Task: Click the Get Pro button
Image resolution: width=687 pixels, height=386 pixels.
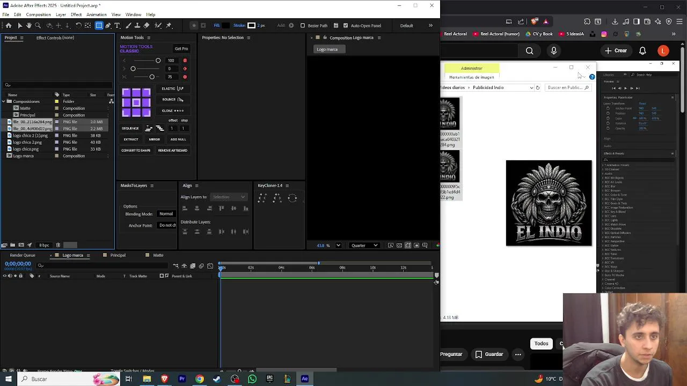Action: [x=181, y=49]
